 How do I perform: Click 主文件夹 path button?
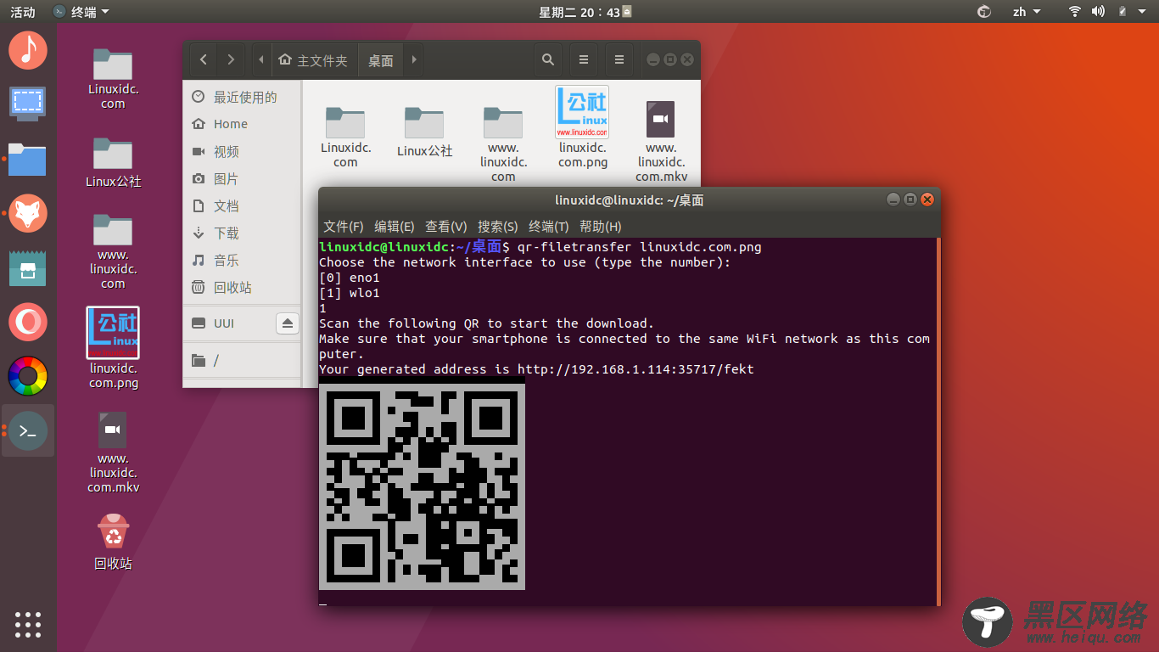point(313,60)
